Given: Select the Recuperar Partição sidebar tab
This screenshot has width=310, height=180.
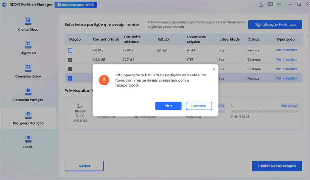Looking at the screenshot, I should [x=28, y=118].
